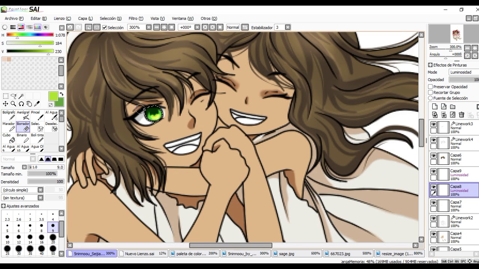Activate the rotate canvas tool

pyautogui.click(x=21, y=104)
